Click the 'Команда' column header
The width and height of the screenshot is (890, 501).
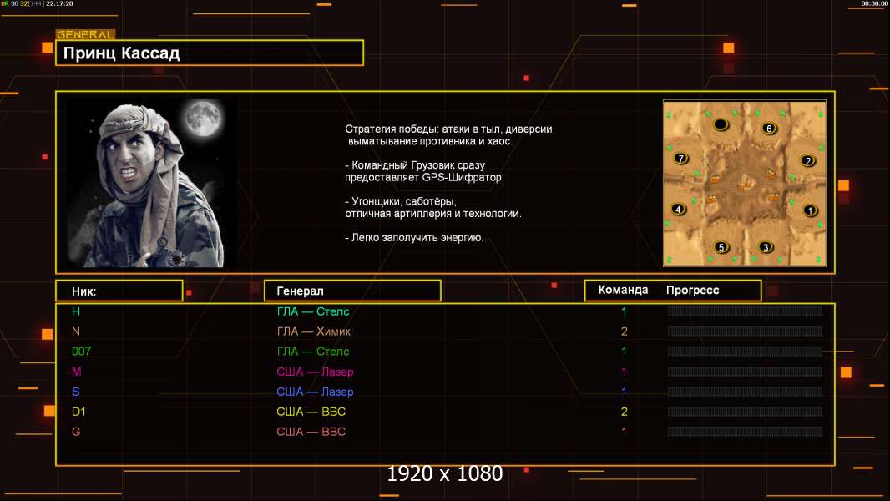(x=623, y=290)
